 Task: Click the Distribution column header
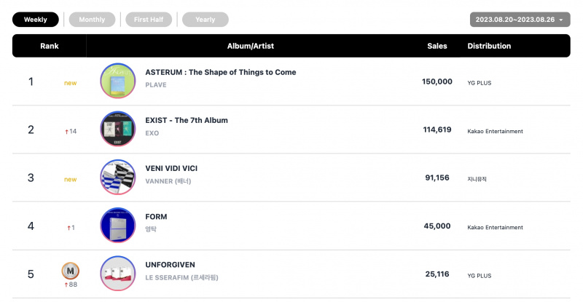click(x=489, y=46)
